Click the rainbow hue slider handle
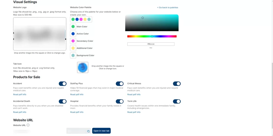 tap(152, 36)
